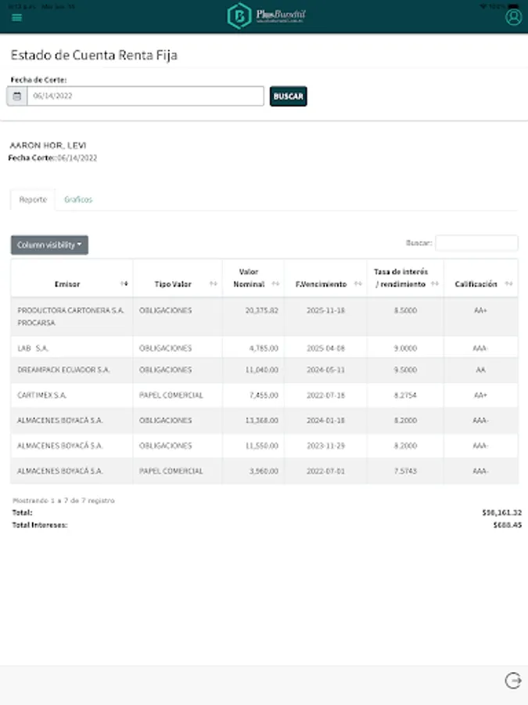Sort by Tasa de interés column arrows

coord(435,284)
